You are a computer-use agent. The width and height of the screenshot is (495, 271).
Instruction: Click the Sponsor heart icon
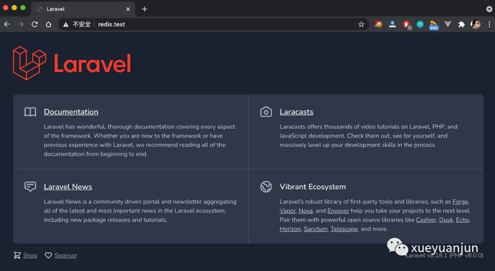(x=48, y=255)
